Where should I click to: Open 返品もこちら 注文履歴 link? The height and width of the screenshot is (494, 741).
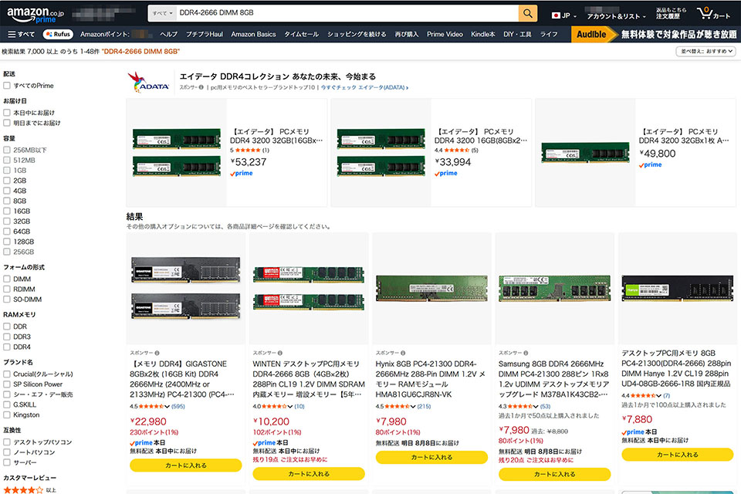(671, 13)
